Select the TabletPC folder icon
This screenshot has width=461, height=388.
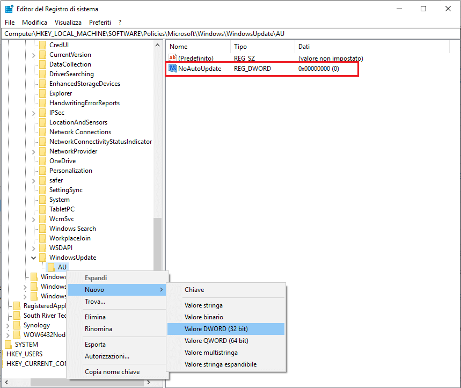click(x=42, y=209)
